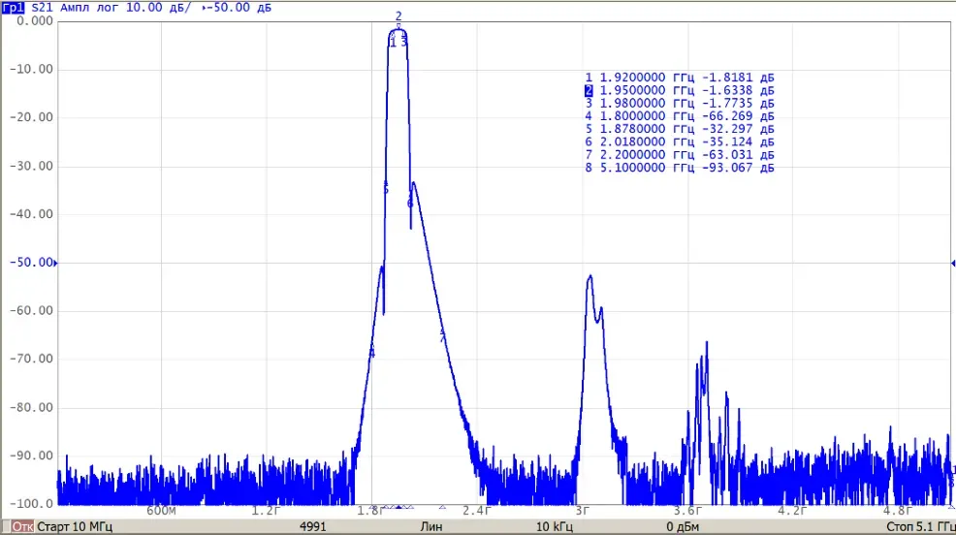Click the 0 дБм power level field
956x535 pixels.
(x=683, y=526)
